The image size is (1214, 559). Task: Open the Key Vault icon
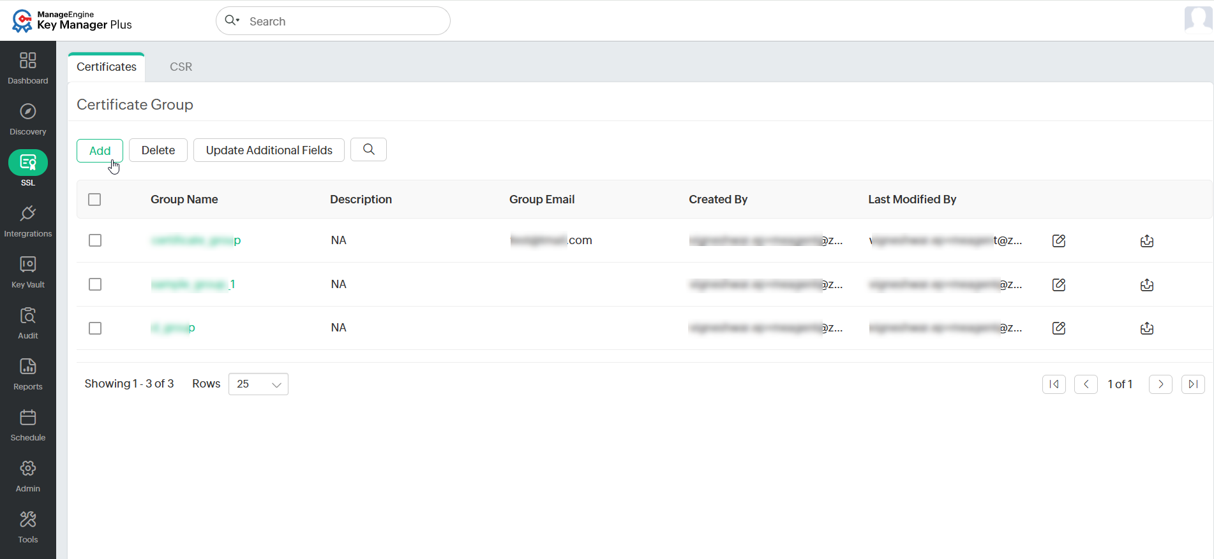click(28, 265)
